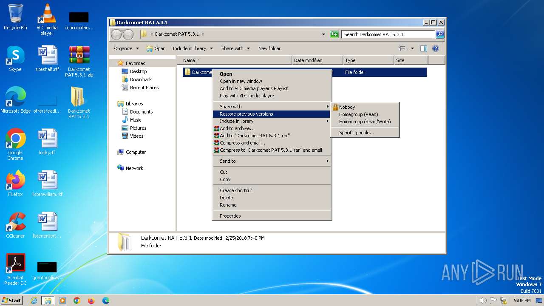Change view icon in Explorer toolbar
The width and height of the screenshot is (544, 306).
click(402, 48)
